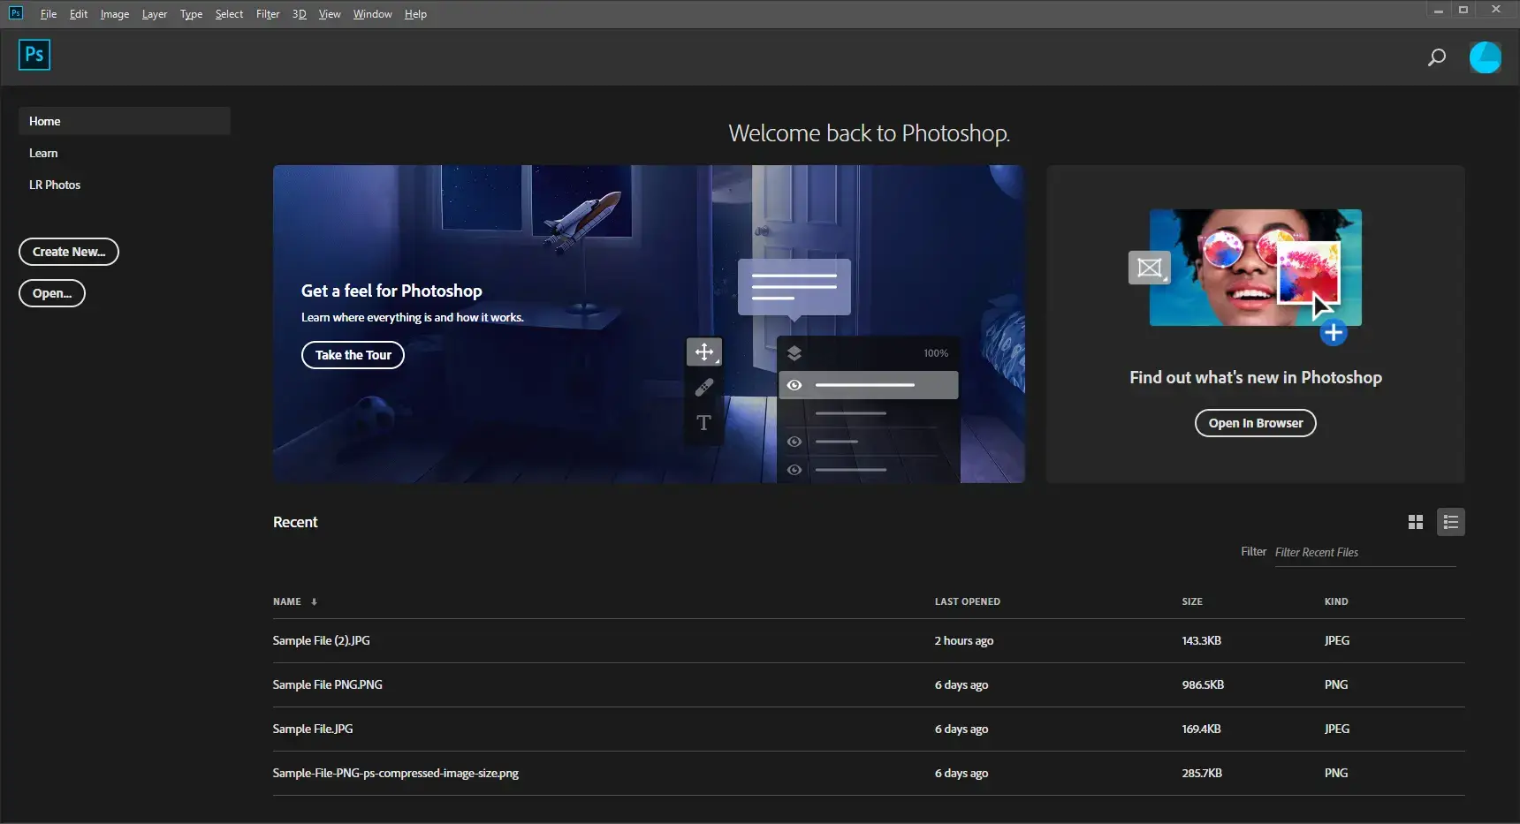Click the 169.4KB size cell

(x=1201, y=729)
